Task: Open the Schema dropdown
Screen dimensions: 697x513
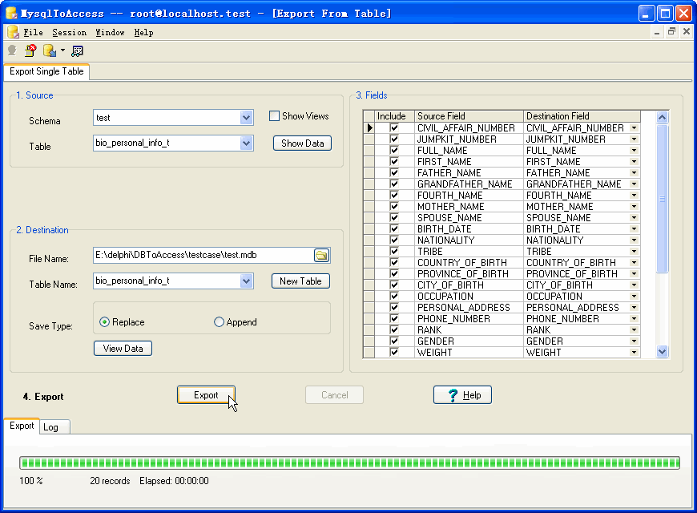Action: (x=246, y=118)
